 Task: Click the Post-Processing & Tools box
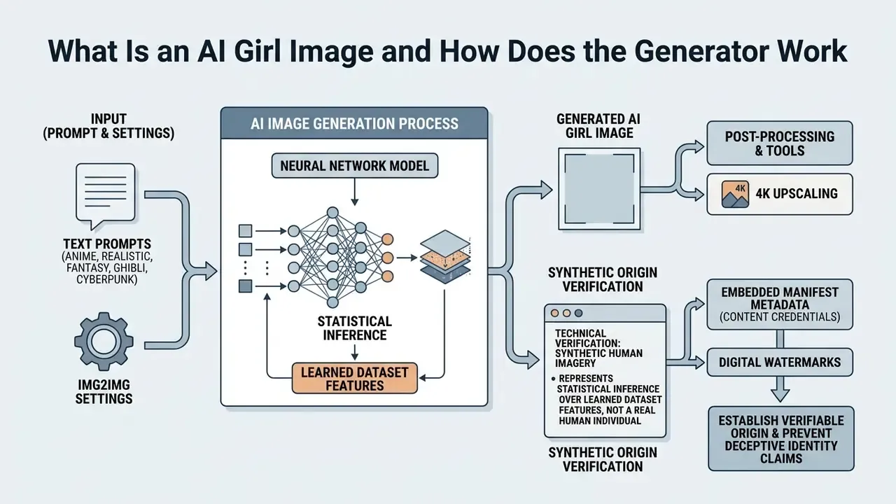coord(780,143)
